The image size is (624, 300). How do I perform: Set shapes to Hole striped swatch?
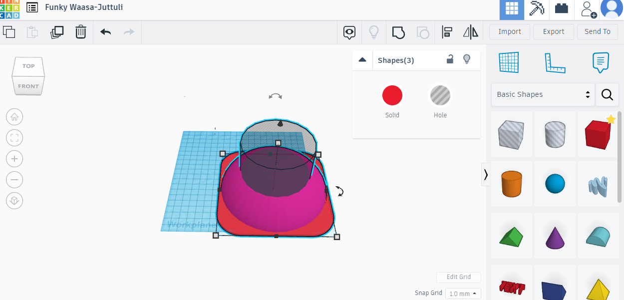pos(440,95)
